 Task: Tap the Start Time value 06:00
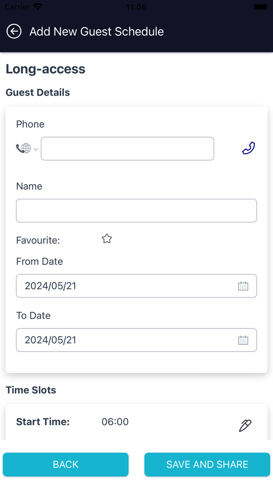pos(115,422)
